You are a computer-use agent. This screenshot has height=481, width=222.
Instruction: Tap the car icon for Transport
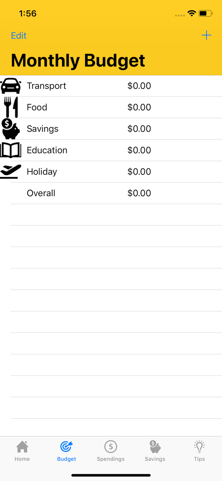11,86
